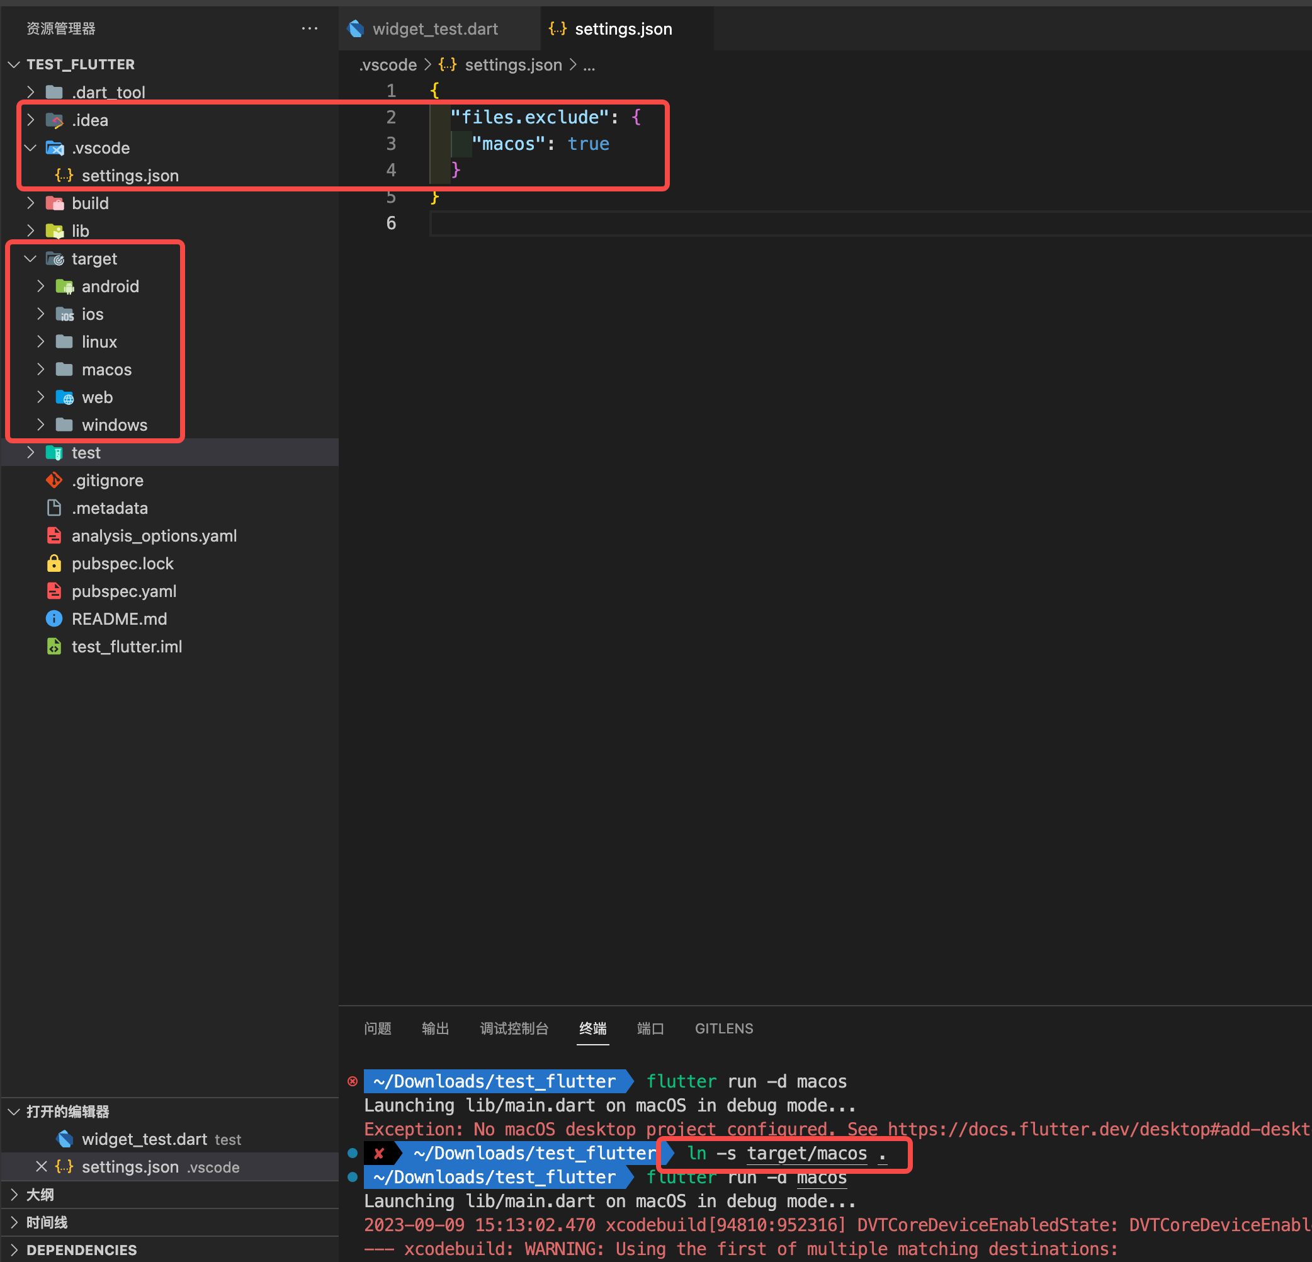This screenshot has height=1262, width=1312.
Task: Click the ios folder icon in target
Action: click(65, 314)
